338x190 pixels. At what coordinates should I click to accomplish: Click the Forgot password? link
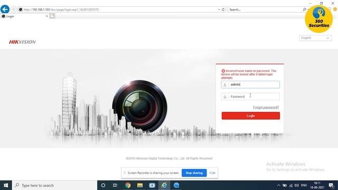(x=266, y=107)
